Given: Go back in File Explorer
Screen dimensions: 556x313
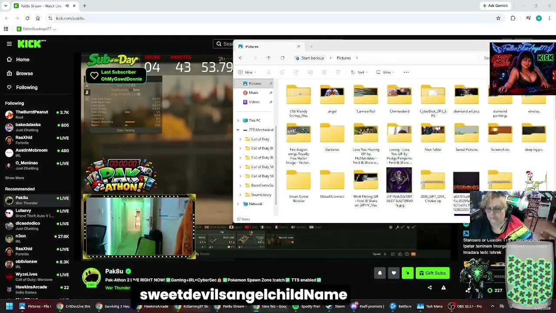Looking at the screenshot, I should [x=240, y=58].
